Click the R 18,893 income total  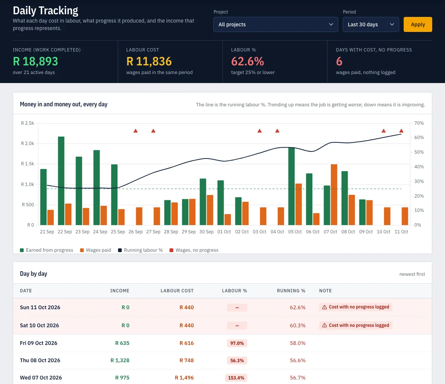coord(35,61)
